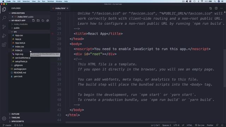
Task: Open App.css in the file tree
Action: click(x=19, y=35)
